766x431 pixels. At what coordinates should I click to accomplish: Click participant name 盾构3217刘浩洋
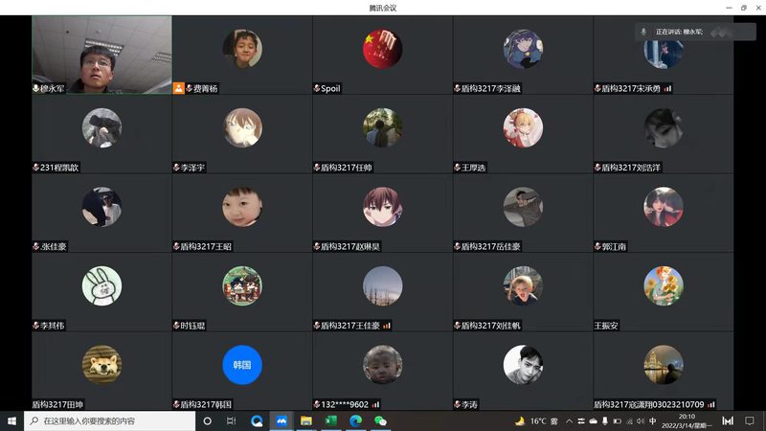(x=635, y=168)
